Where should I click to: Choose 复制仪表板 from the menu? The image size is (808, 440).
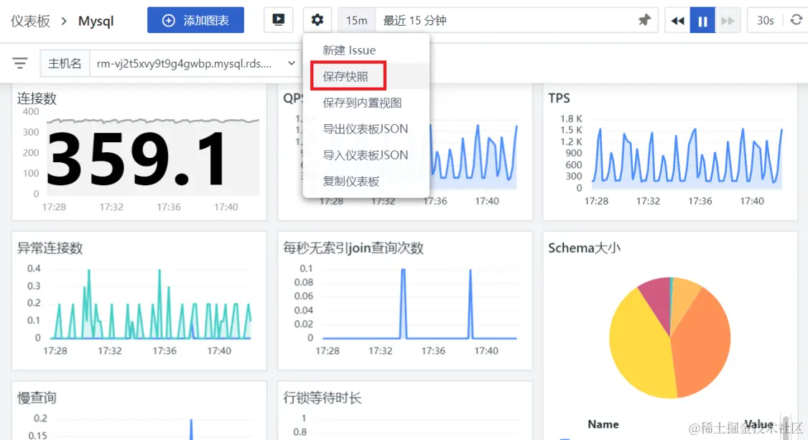366,182
